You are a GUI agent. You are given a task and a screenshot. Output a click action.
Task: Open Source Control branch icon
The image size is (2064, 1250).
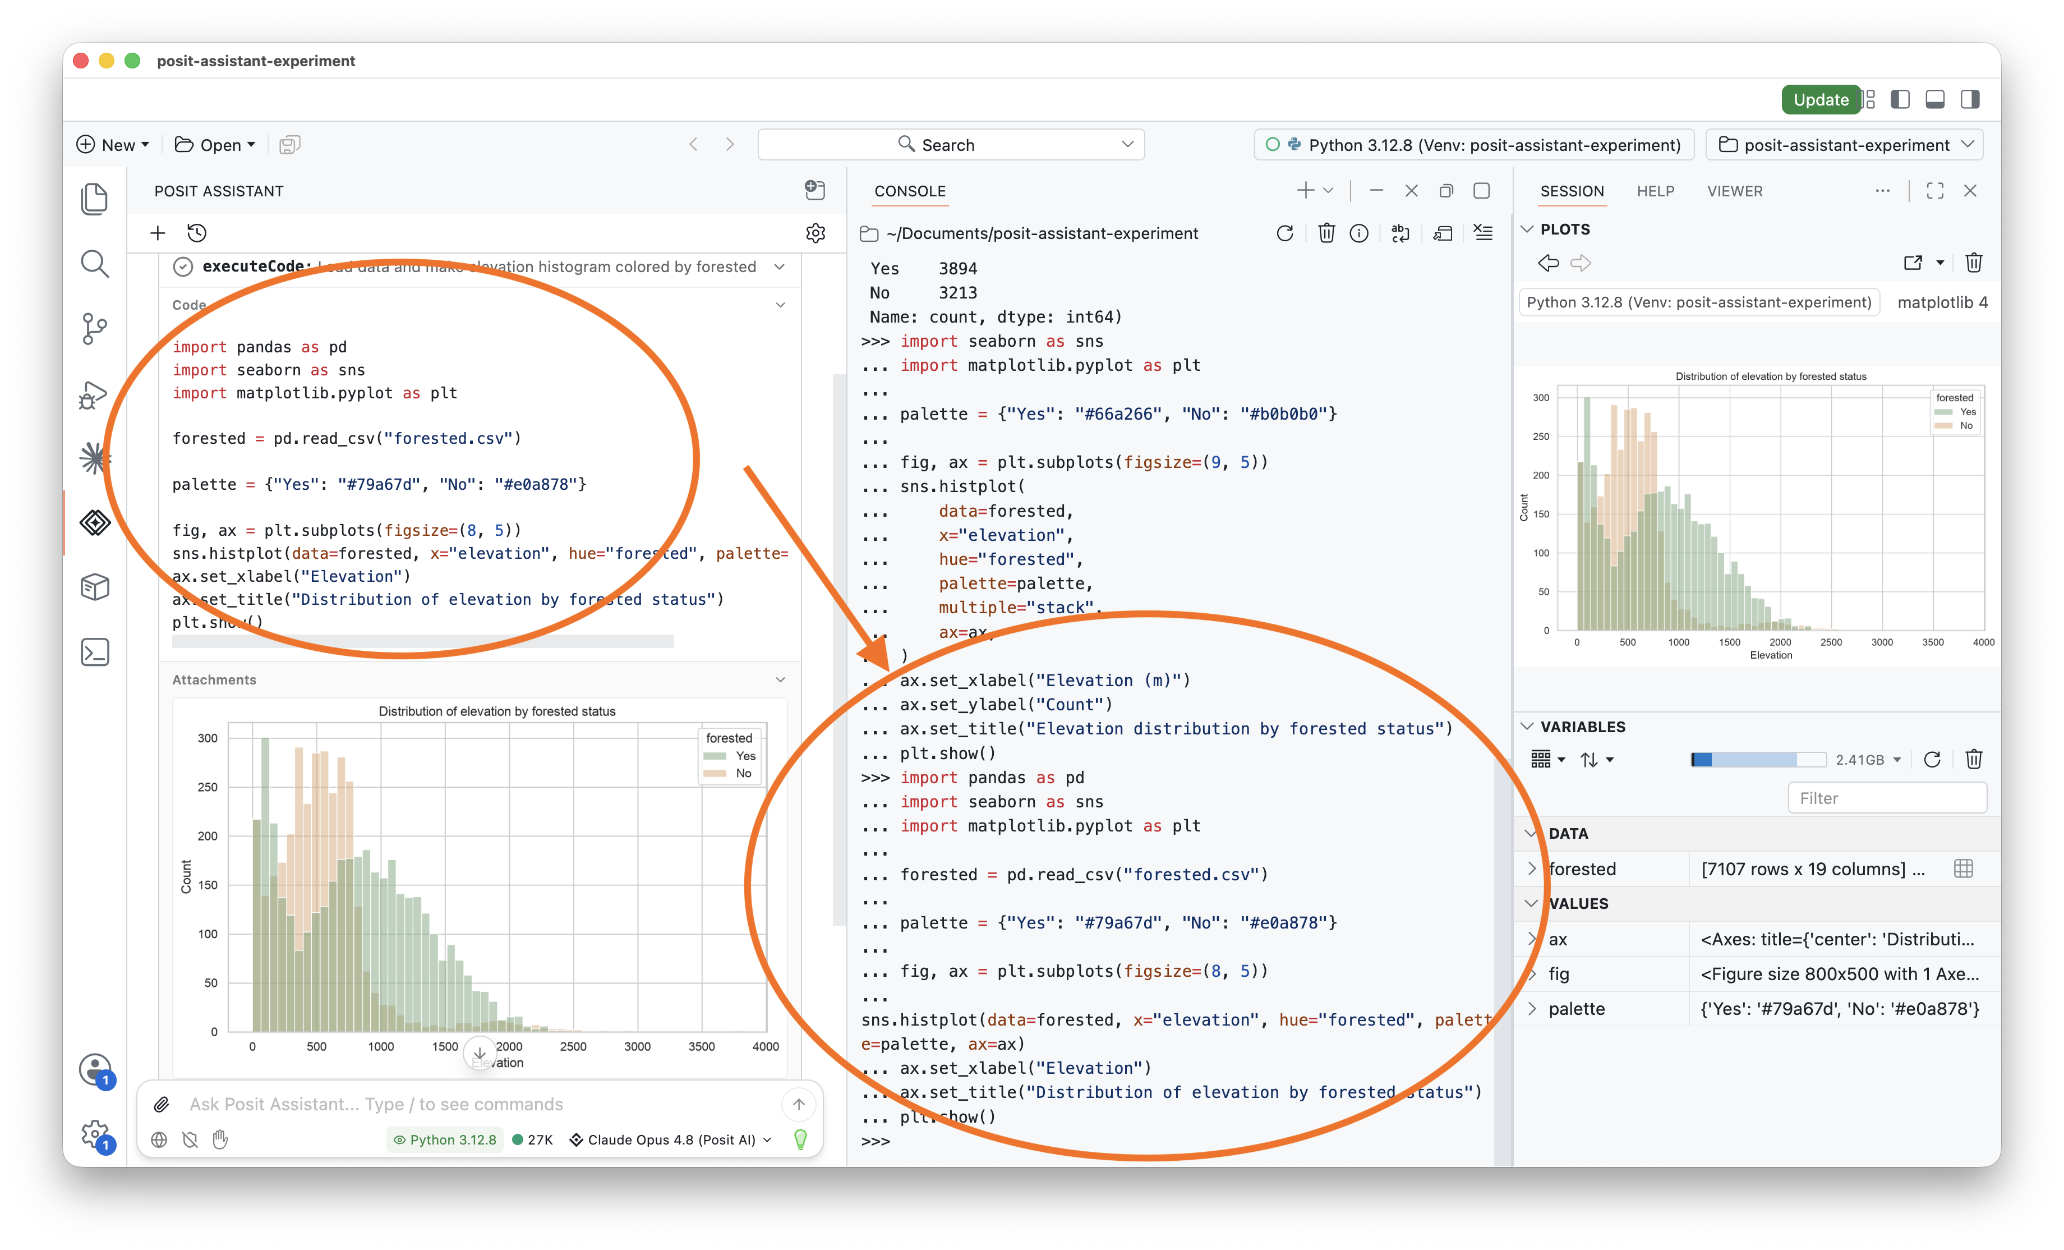(95, 328)
